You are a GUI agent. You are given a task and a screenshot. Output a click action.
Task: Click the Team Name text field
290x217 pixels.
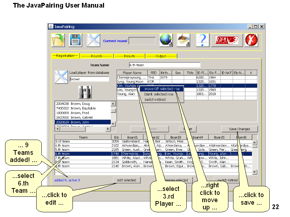(x=165, y=65)
